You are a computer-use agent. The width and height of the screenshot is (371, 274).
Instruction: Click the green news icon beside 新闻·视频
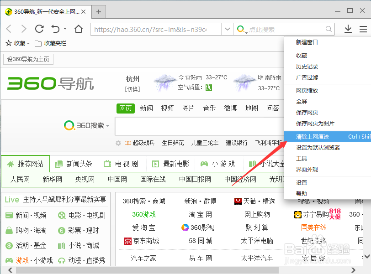(x=9, y=215)
